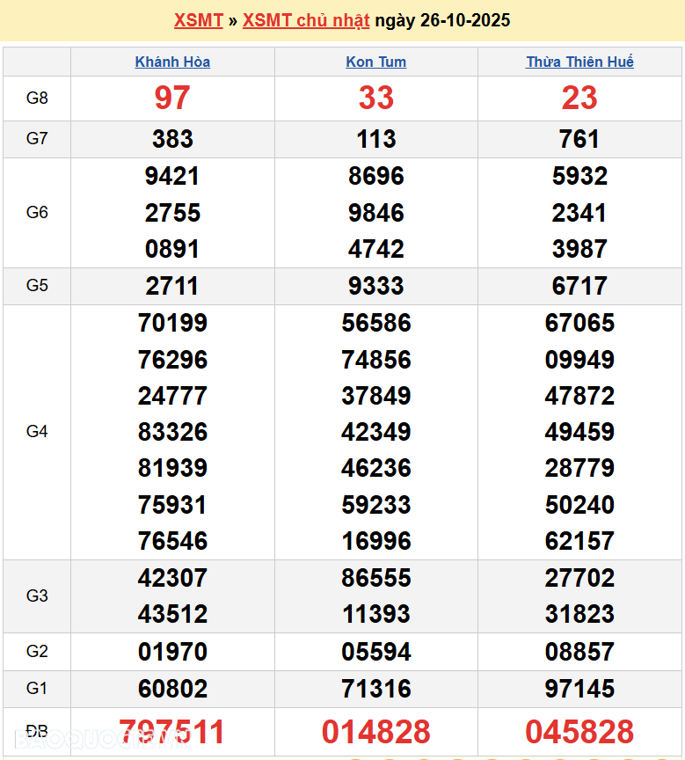Select the G4 prize row label
The height and width of the screenshot is (760, 685).
pos(37,431)
